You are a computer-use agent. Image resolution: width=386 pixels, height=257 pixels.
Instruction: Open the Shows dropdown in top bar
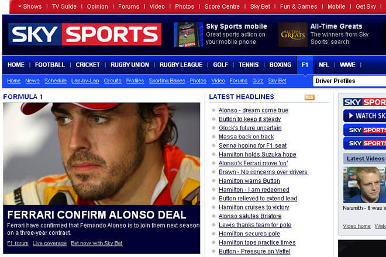pyautogui.click(x=29, y=6)
